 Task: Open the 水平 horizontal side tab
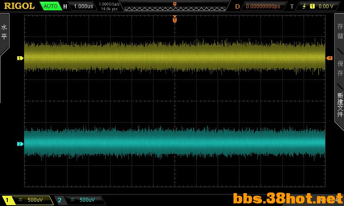coord(4,32)
